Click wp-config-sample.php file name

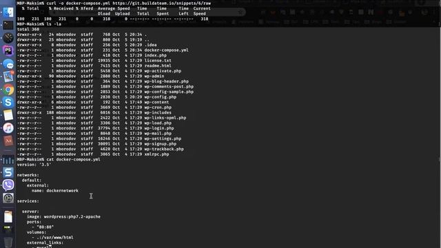click(169, 92)
